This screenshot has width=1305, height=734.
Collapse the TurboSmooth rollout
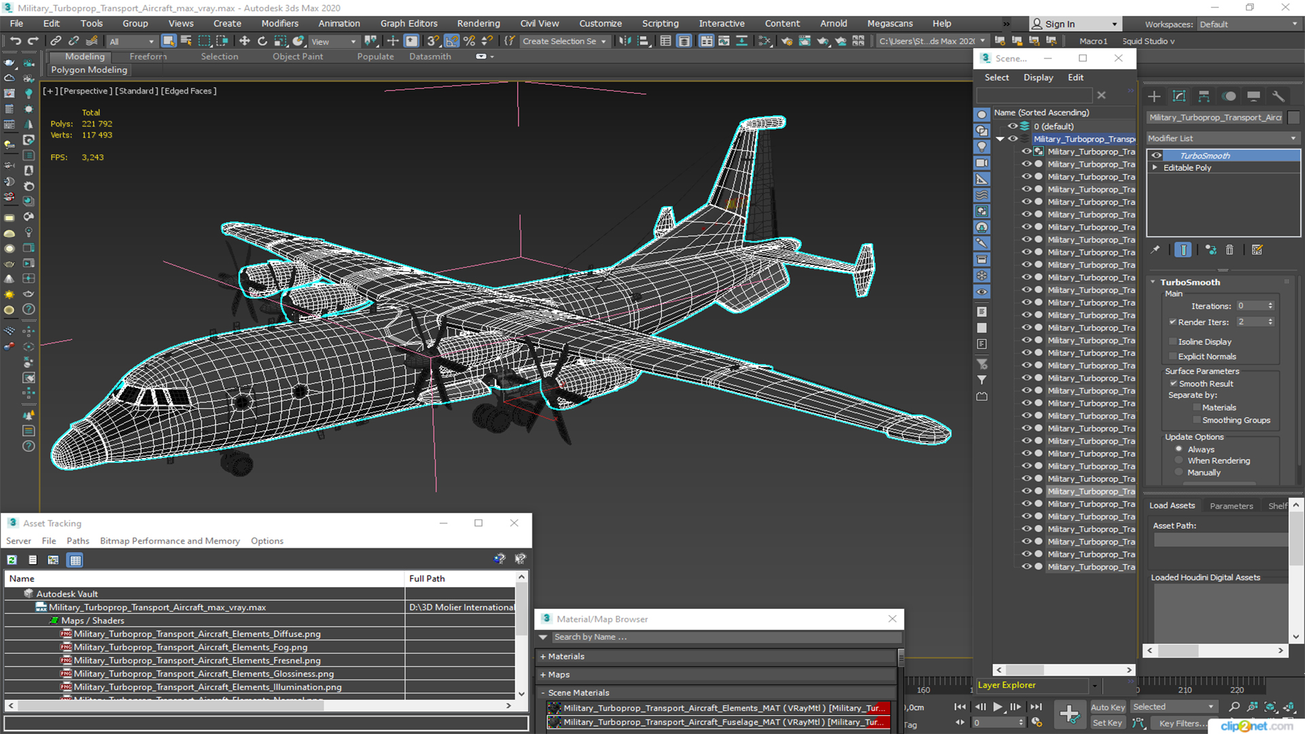pyautogui.click(x=1153, y=282)
